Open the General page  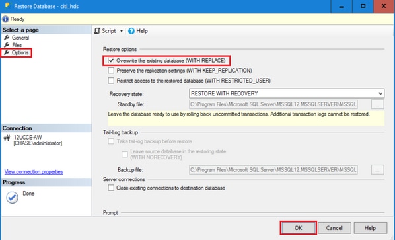[x=20, y=38]
